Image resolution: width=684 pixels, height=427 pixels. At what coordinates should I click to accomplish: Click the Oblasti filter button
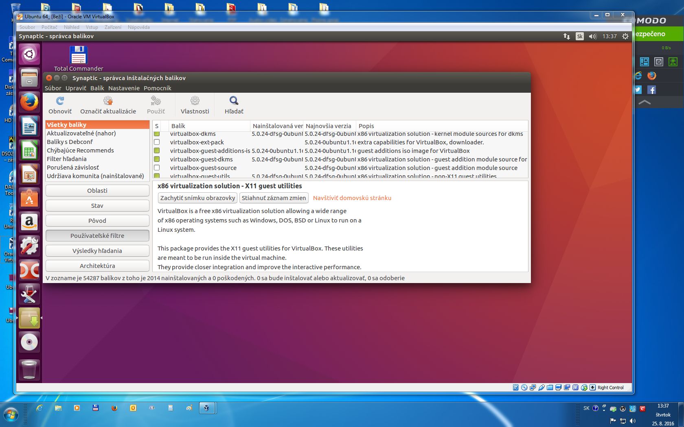tap(97, 190)
